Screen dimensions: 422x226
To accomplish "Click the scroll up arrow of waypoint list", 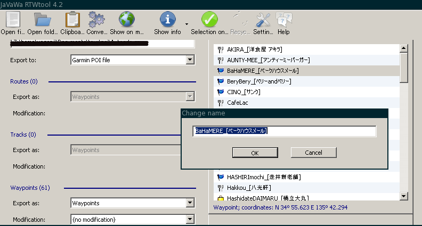I will tap(403, 48).
